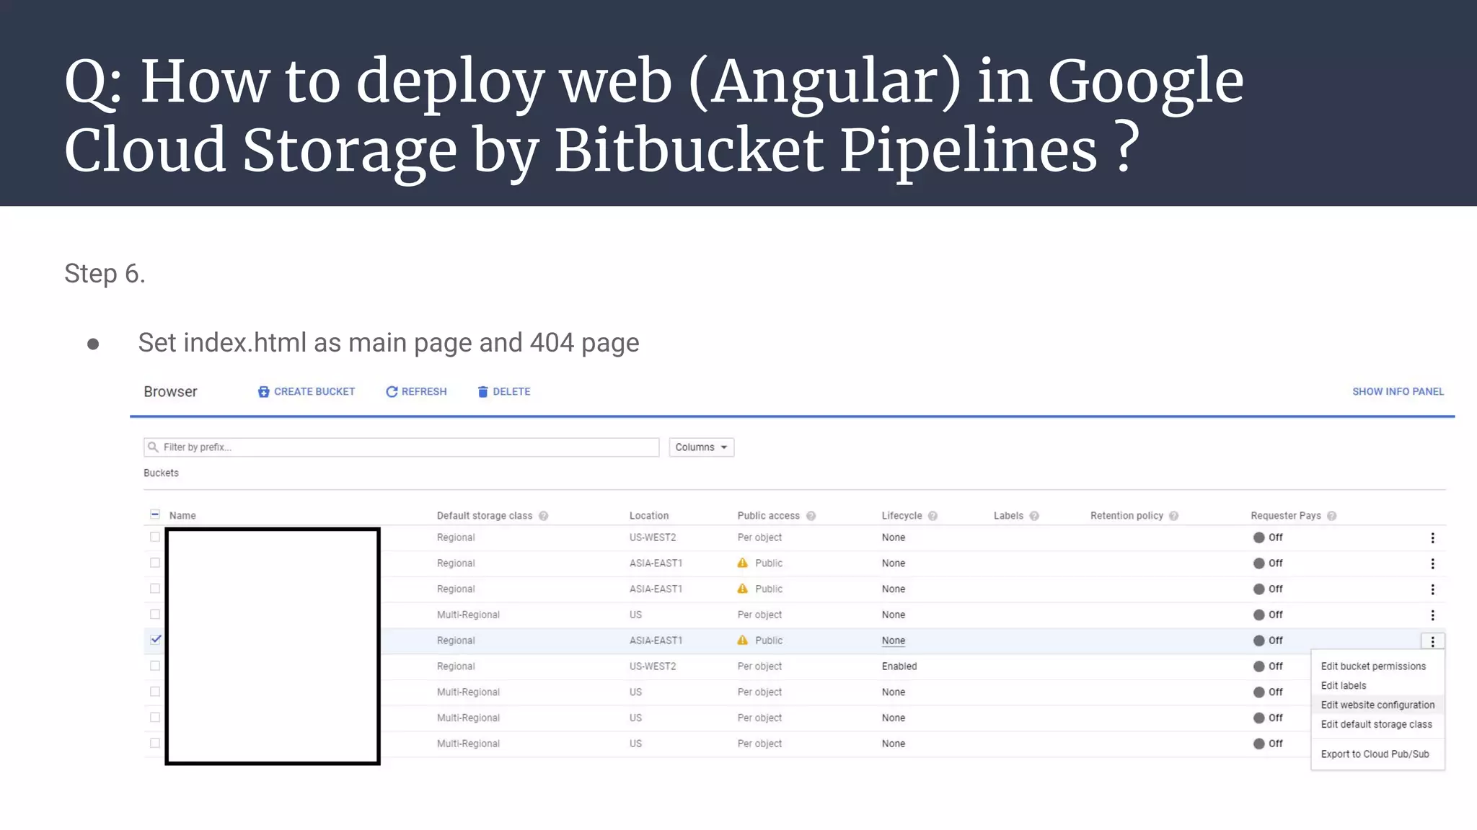Check the US-WEST2 row with Lifecycle None
Image resolution: width=1477 pixels, height=830 pixels.
(x=155, y=537)
